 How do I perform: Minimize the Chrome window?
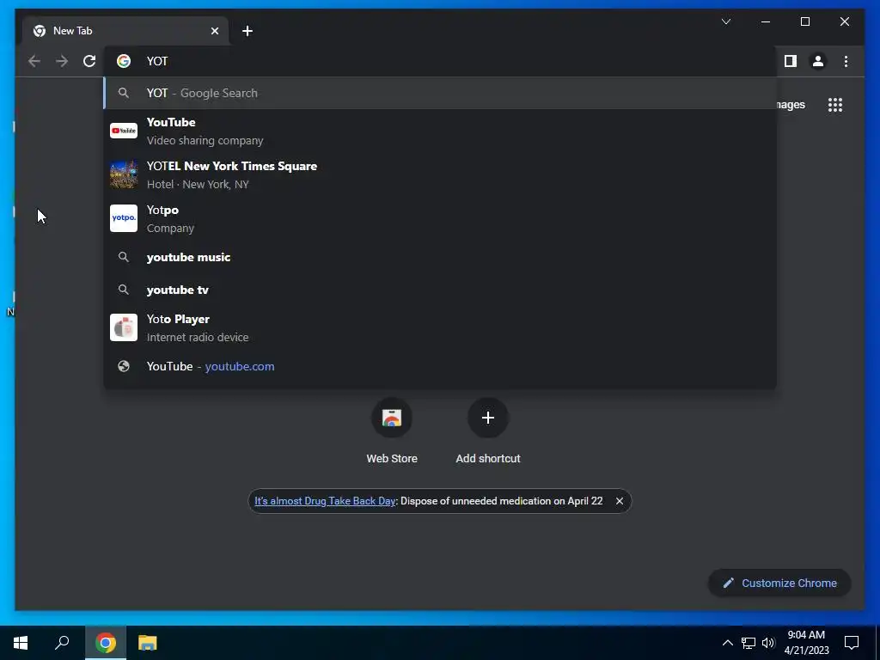tap(766, 21)
